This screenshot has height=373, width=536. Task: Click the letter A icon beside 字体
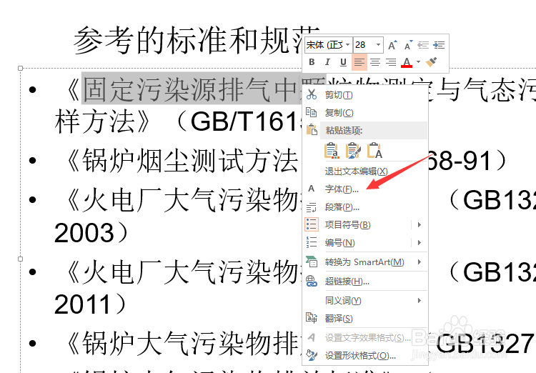coord(311,189)
